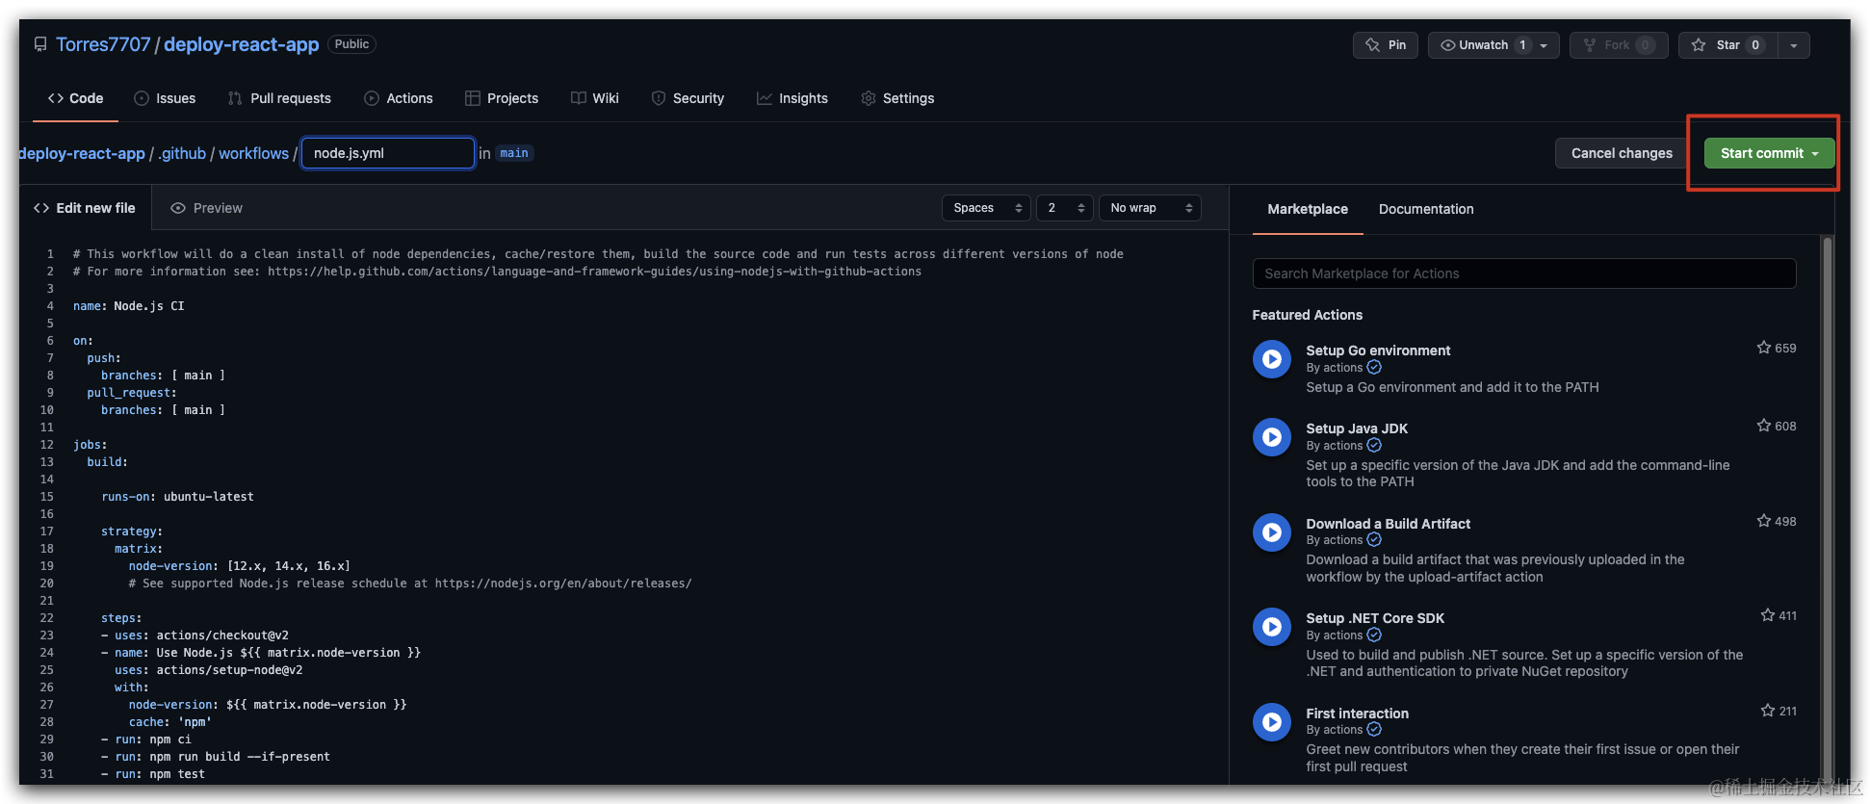Click the deploy-react-app breadcrumb link
This screenshot has height=804, width=1870.
pos(82,153)
